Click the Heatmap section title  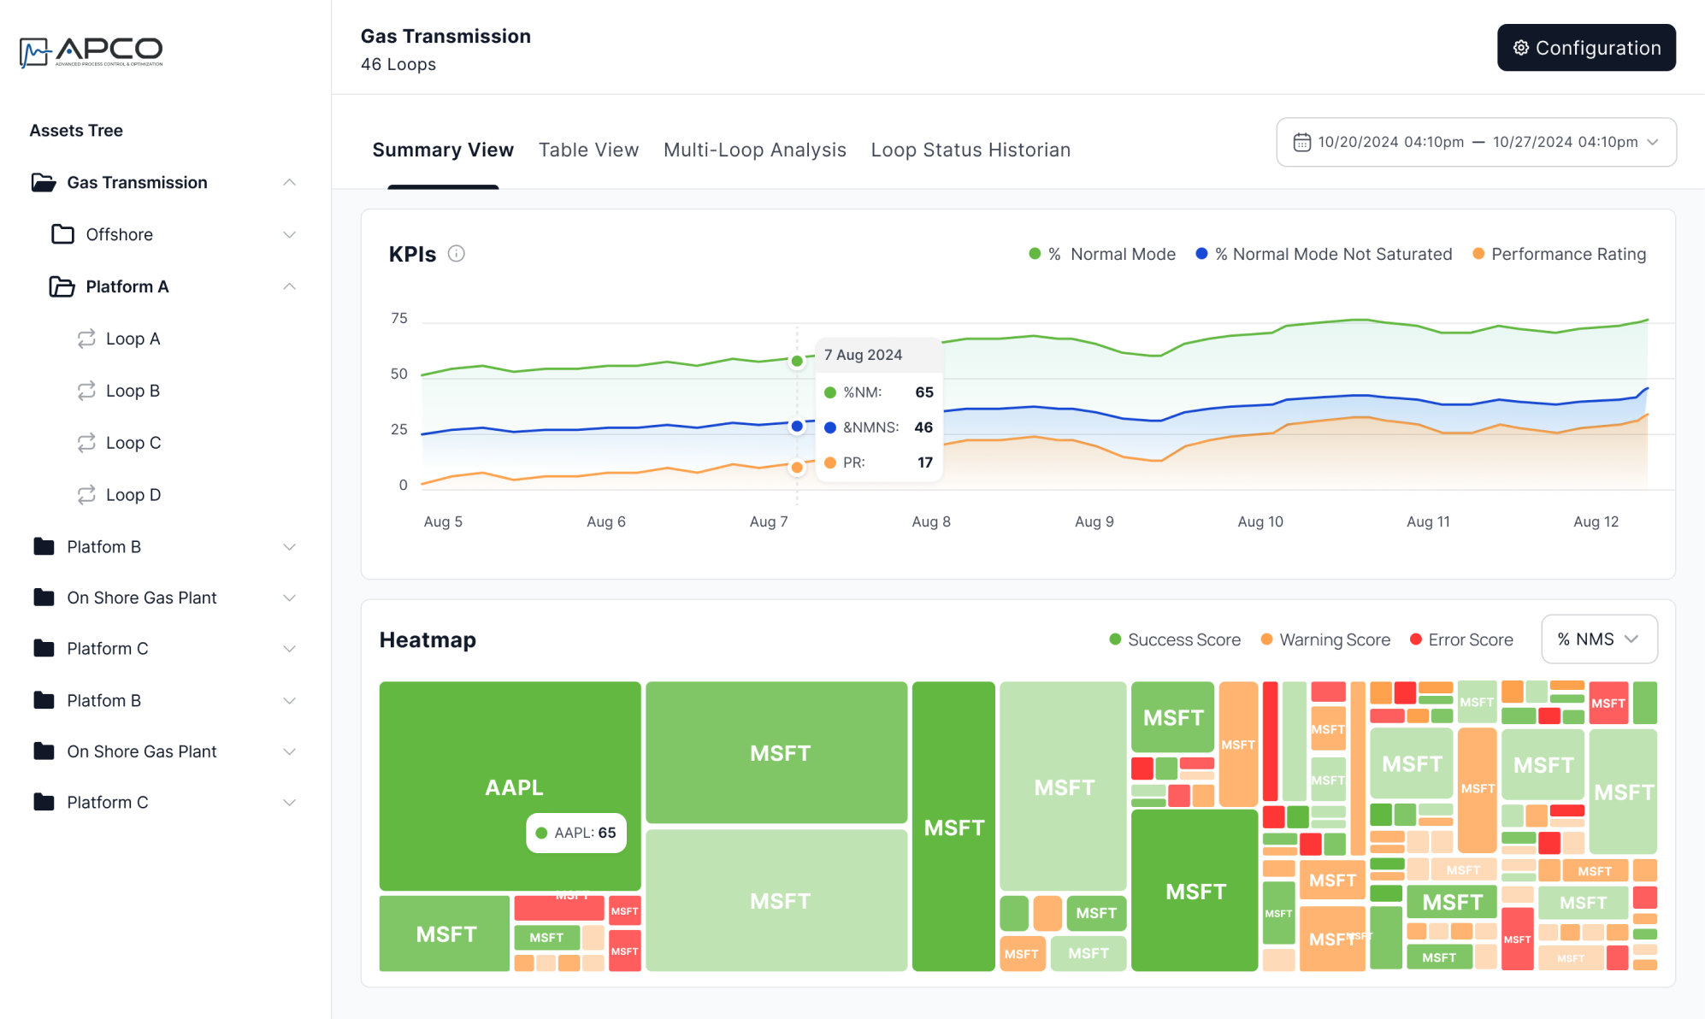point(428,639)
